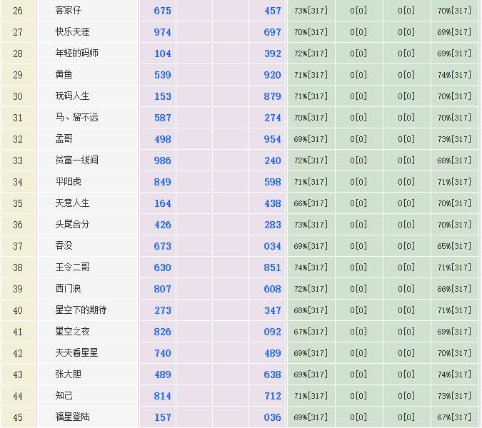
Task: Click the 贫富一线间 entry
Action: [x=77, y=160]
